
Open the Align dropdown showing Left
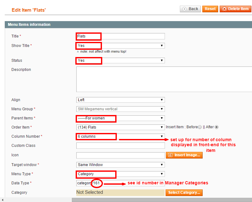point(120,100)
